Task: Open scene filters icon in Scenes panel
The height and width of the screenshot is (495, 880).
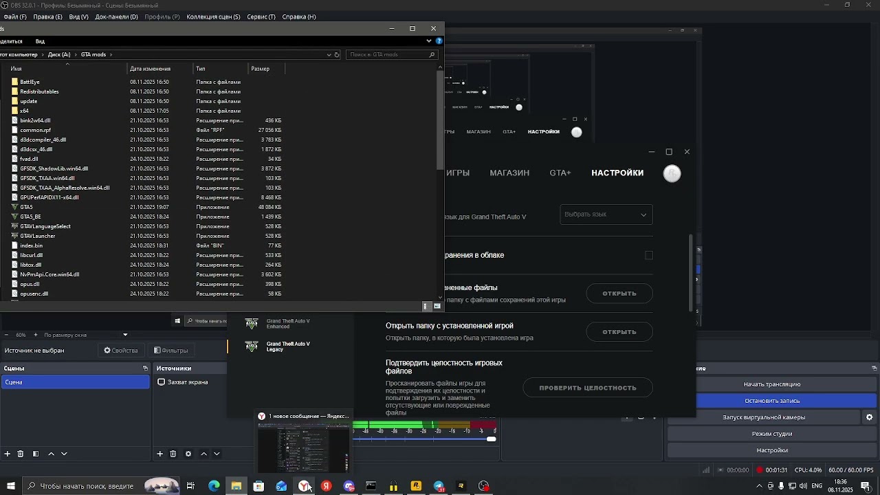Action: click(x=36, y=454)
